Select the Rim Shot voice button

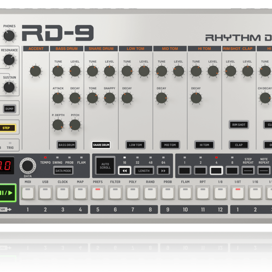tap(239, 125)
